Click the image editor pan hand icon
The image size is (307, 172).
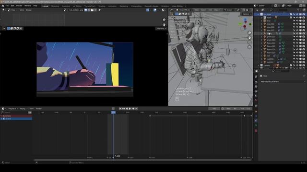click(x=164, y=24)
